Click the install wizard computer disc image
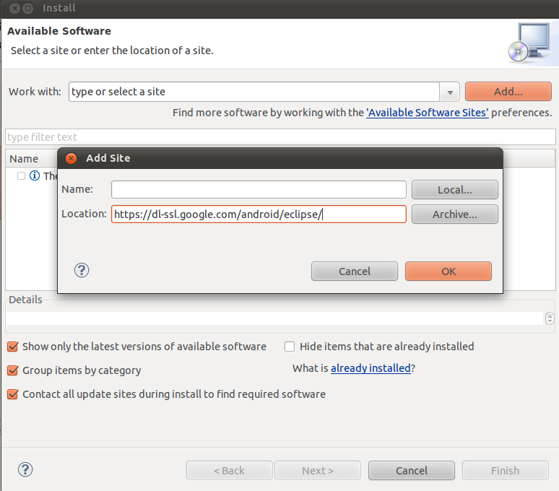 pyautogui.click(x=530, y=43)
